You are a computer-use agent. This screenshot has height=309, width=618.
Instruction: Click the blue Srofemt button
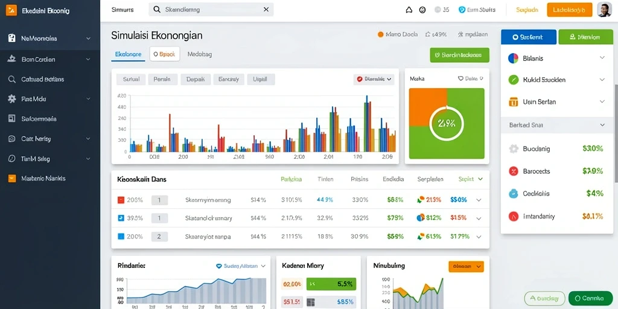click(x=529, y=37)
